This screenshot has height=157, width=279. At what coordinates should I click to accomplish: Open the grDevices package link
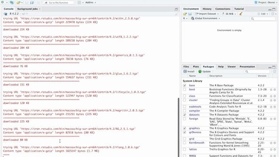[x=195, y=132]
